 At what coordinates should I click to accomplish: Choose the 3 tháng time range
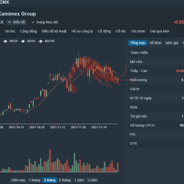tap(50, 180)
